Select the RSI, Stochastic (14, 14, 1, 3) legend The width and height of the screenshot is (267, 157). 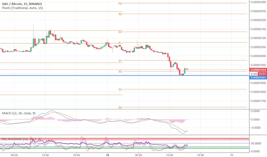21,139
